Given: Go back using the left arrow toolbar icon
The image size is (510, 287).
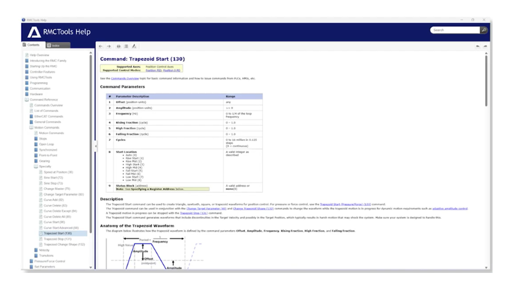Looking at the screenshot, I should (101, 46).
